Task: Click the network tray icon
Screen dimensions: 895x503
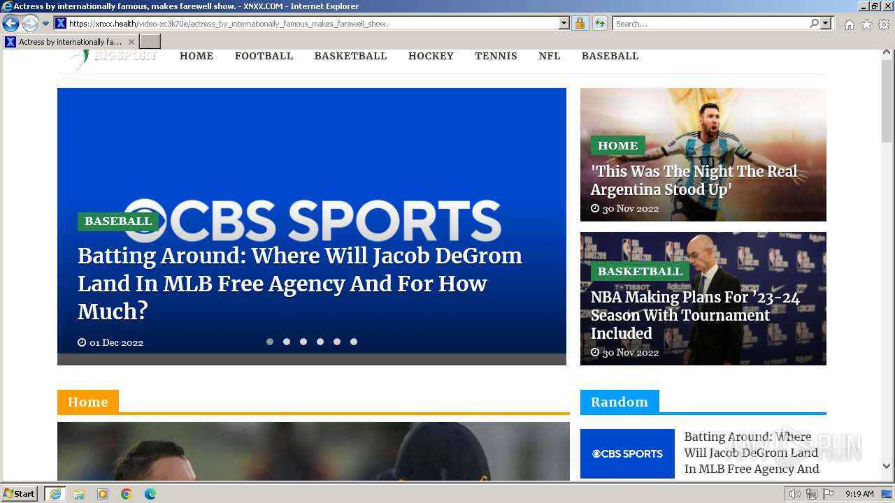Action: pos(811,494)
